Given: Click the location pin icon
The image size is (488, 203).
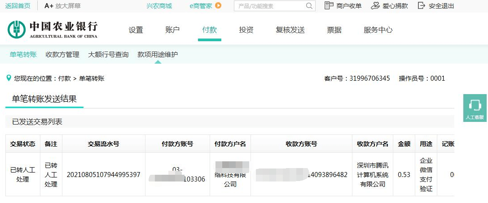Looking at the screenshot, I should pos(9,78).
